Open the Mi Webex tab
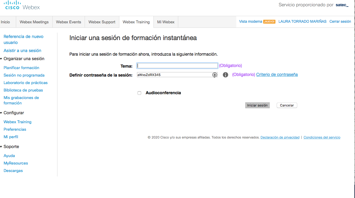 (x=165, y=22)
